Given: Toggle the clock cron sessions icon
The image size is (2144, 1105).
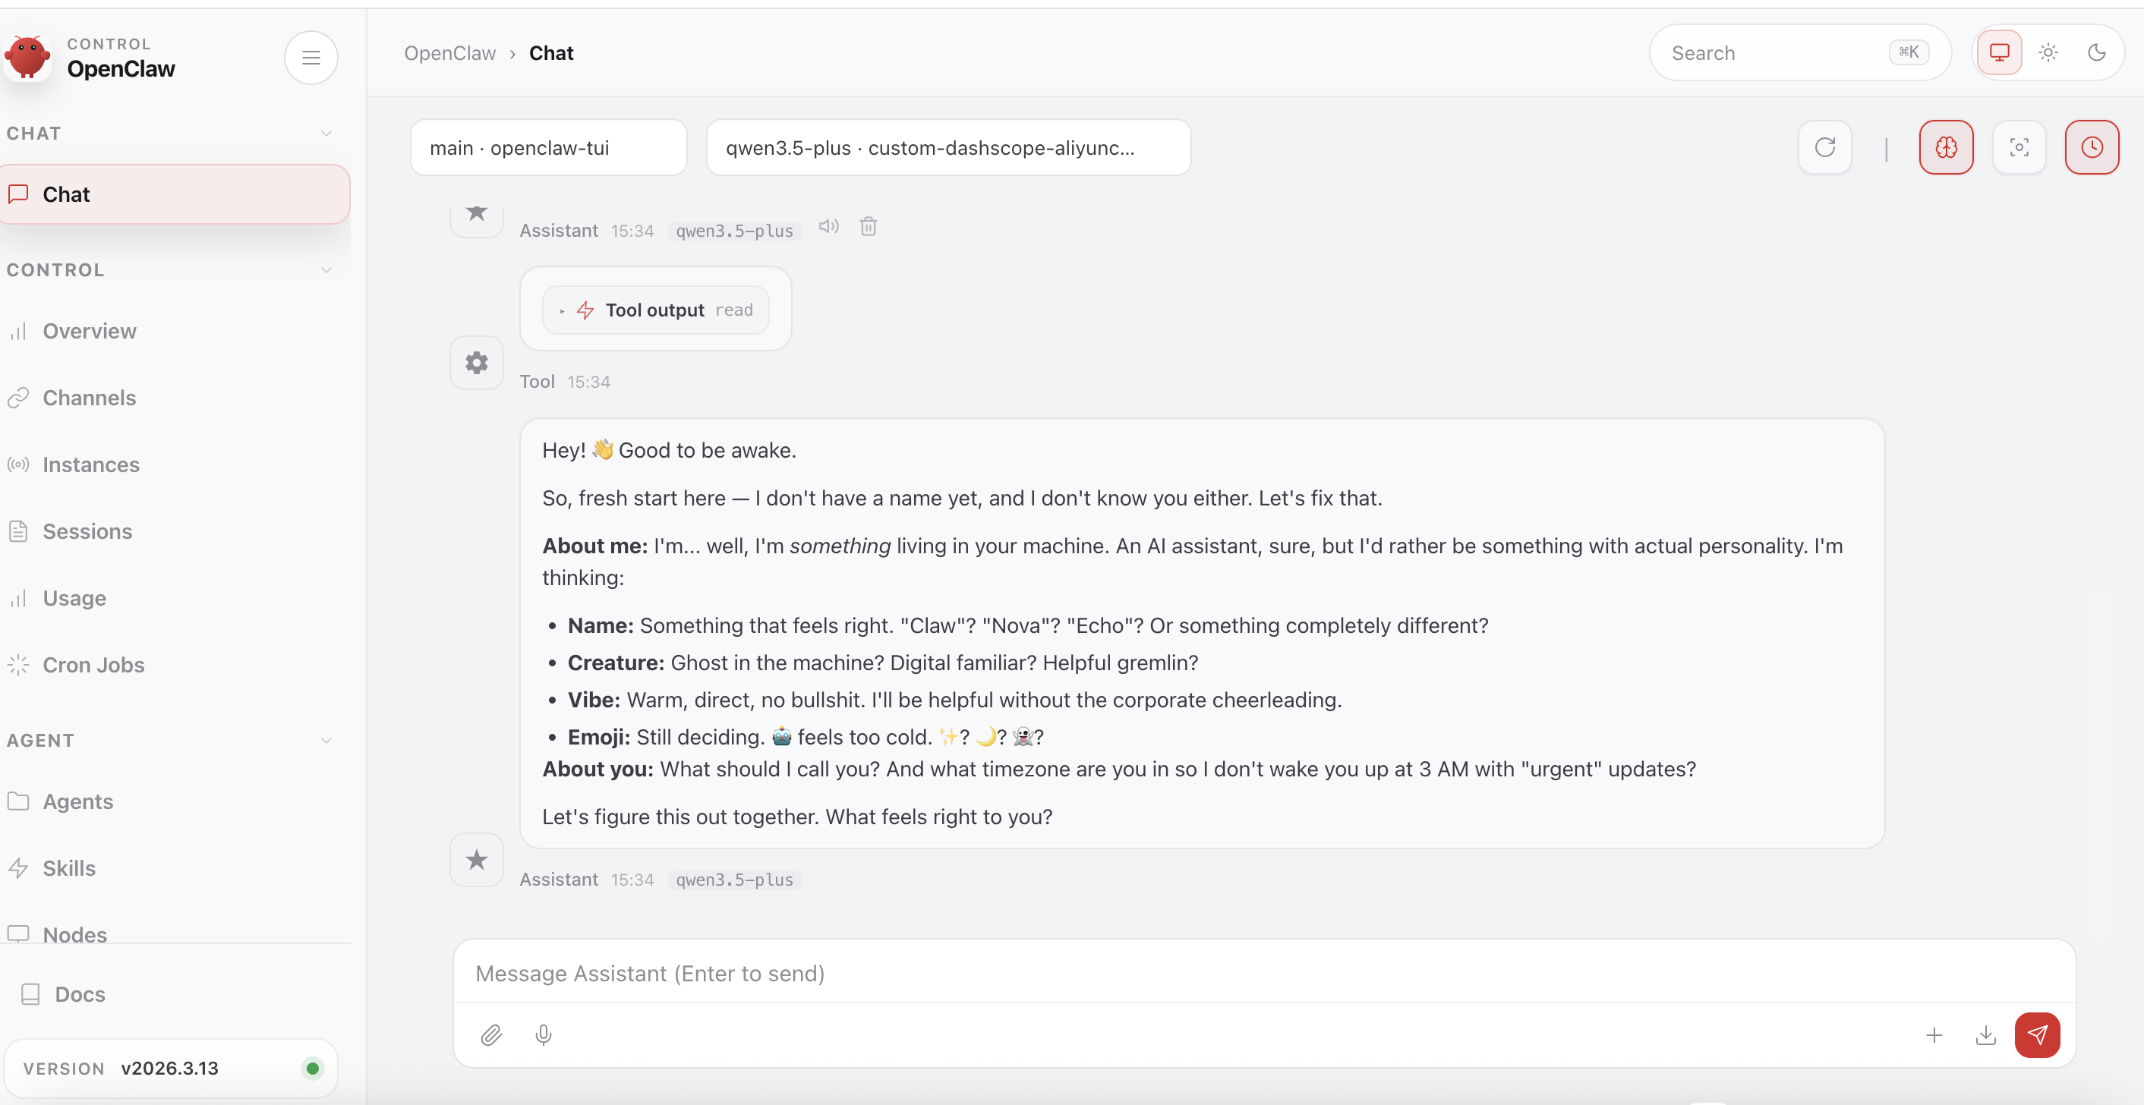Looking at the screenshot, I should point(2091,147).
